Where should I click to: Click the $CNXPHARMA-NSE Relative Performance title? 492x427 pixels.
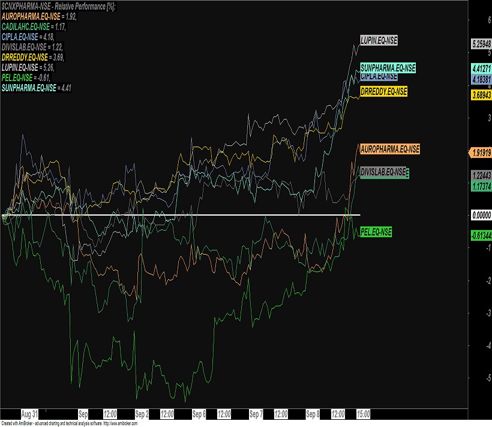click(x=59, y=6)
